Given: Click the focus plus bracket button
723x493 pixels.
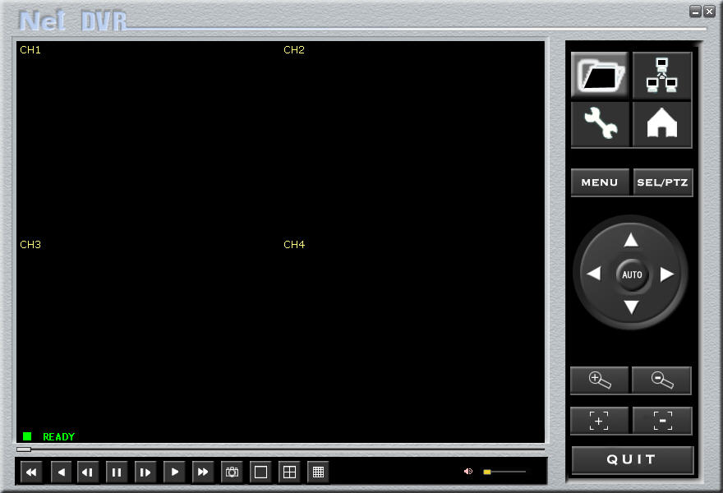Looking at the screenshot, I should coord(600,421).
